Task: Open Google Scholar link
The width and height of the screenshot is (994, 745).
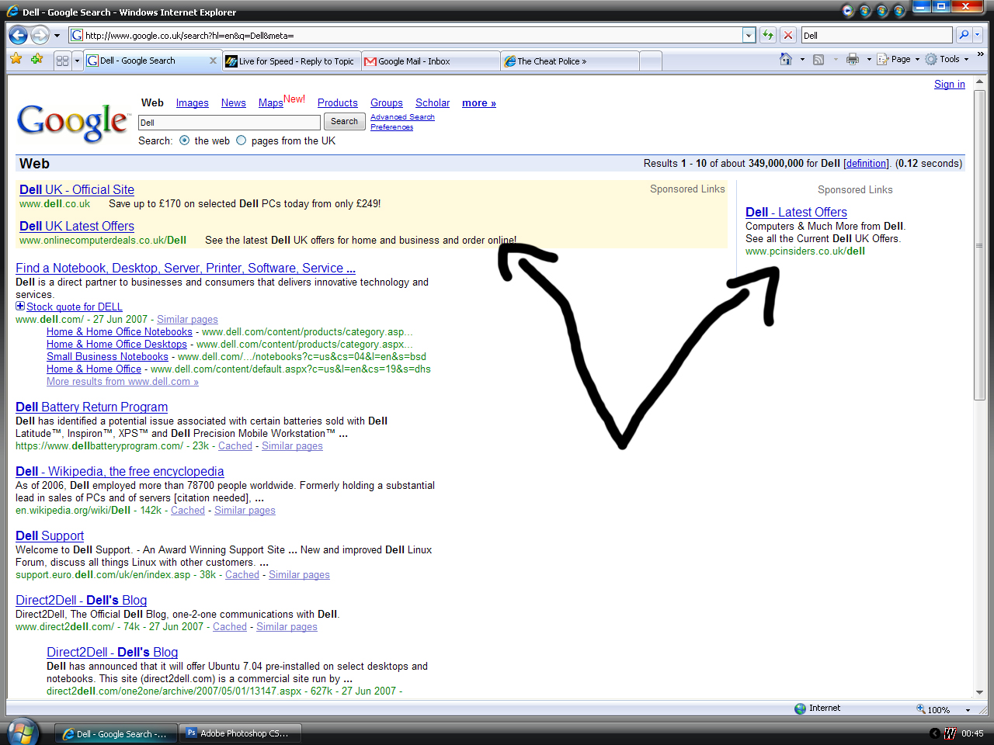Action: (x=433, y=103)
